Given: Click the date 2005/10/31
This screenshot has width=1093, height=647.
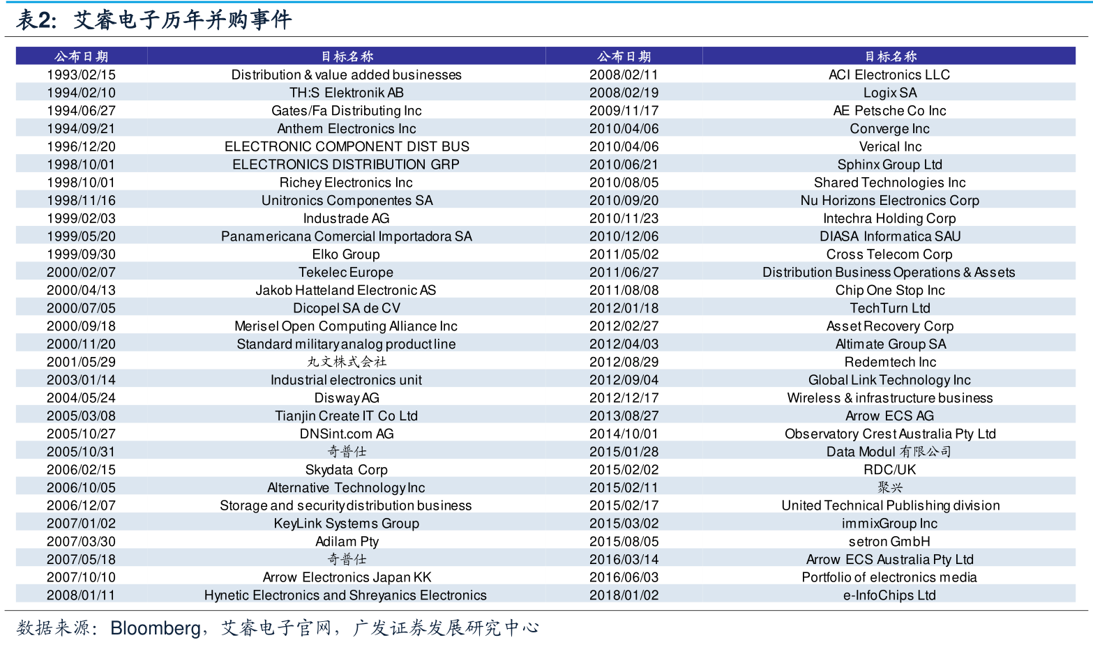Looking at the screenshot, I should tap(82, 452).
